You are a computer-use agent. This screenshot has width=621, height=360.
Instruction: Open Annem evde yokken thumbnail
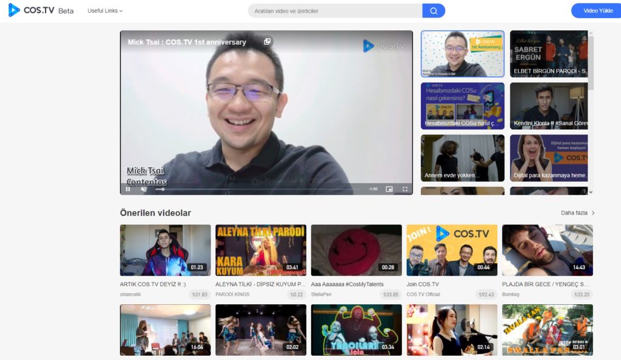coord(463,158)
